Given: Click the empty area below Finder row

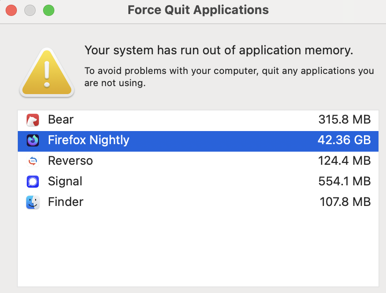Looking at the screenshot, I should tap(198, 248).
